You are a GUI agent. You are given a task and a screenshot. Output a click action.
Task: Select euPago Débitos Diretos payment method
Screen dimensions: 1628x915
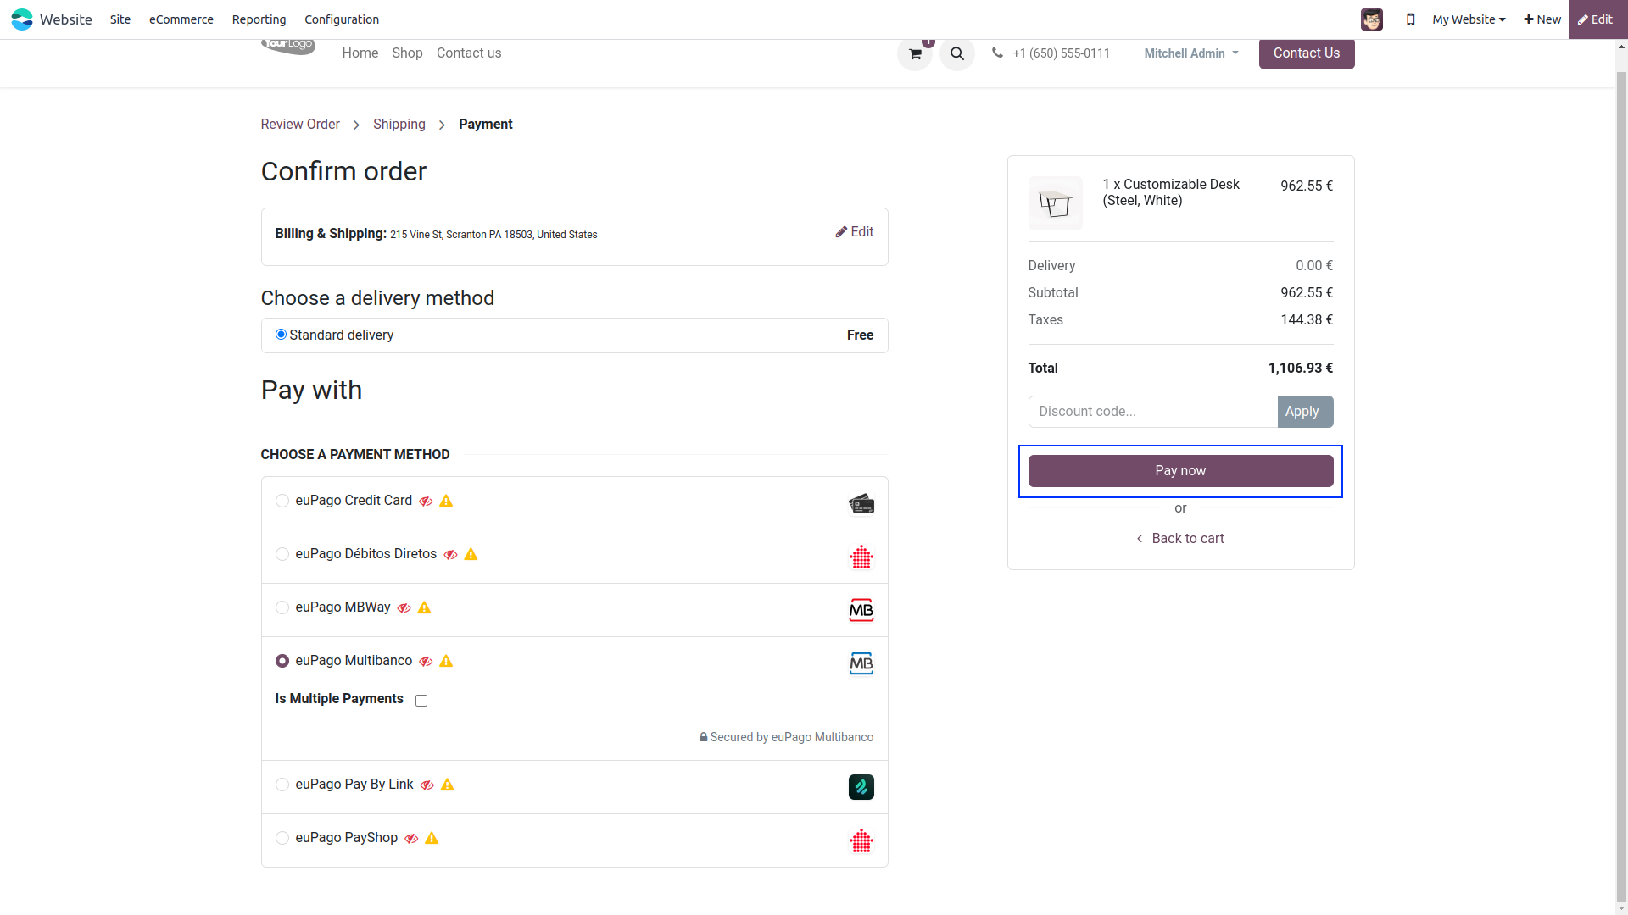(282, 554)
